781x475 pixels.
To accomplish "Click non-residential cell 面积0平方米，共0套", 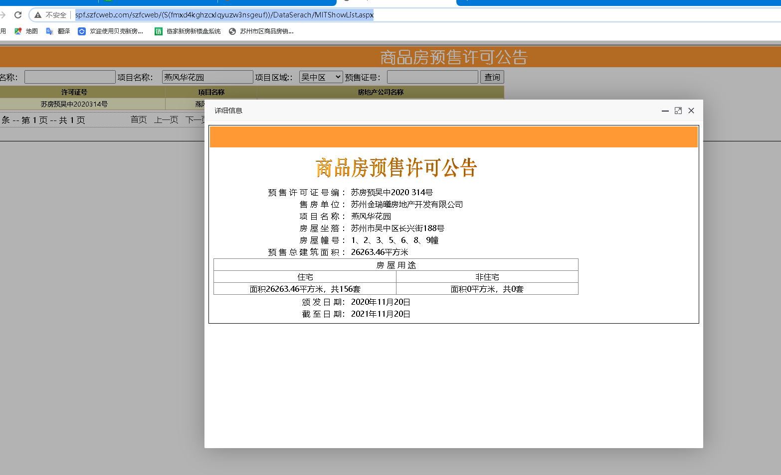I will 487,289.
